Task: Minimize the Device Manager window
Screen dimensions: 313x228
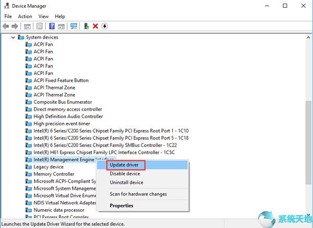Action: (267, 6)
